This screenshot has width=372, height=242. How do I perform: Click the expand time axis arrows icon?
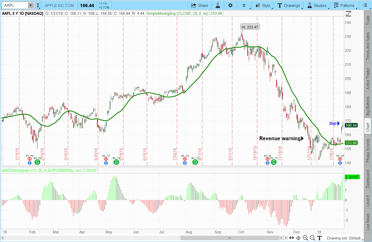pos(291,238)
